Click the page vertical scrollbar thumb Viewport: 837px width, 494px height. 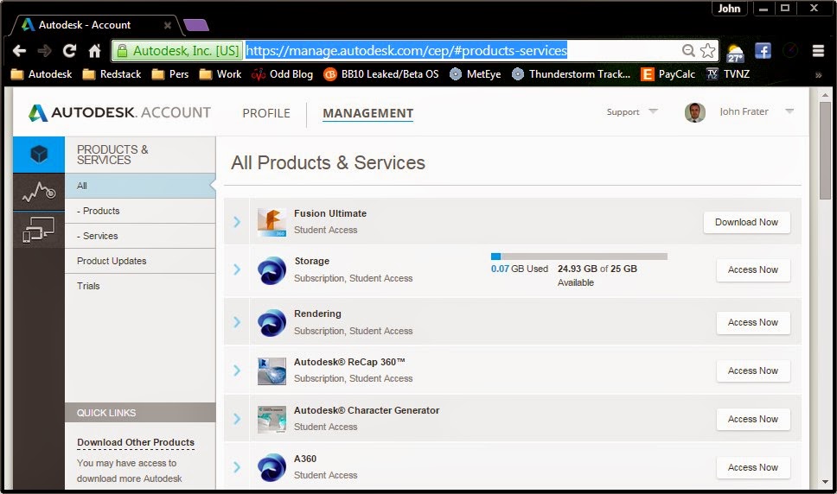pos(825,150)
